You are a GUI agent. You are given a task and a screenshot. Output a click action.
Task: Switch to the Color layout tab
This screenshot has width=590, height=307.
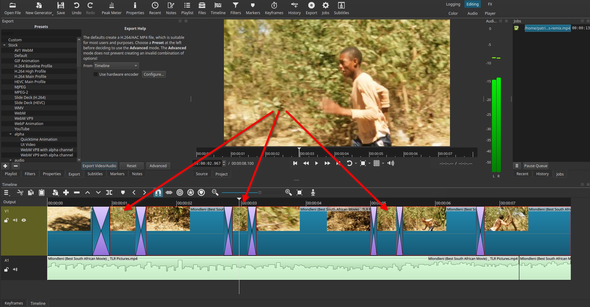[453, 13]
